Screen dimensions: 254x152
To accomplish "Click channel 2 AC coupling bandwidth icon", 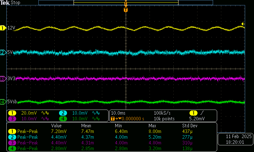I will pos(96,113).
